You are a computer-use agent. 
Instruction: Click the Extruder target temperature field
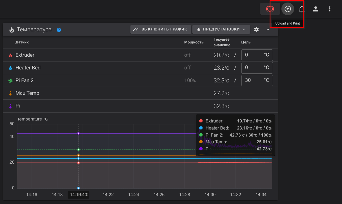(x=253, y=55)
